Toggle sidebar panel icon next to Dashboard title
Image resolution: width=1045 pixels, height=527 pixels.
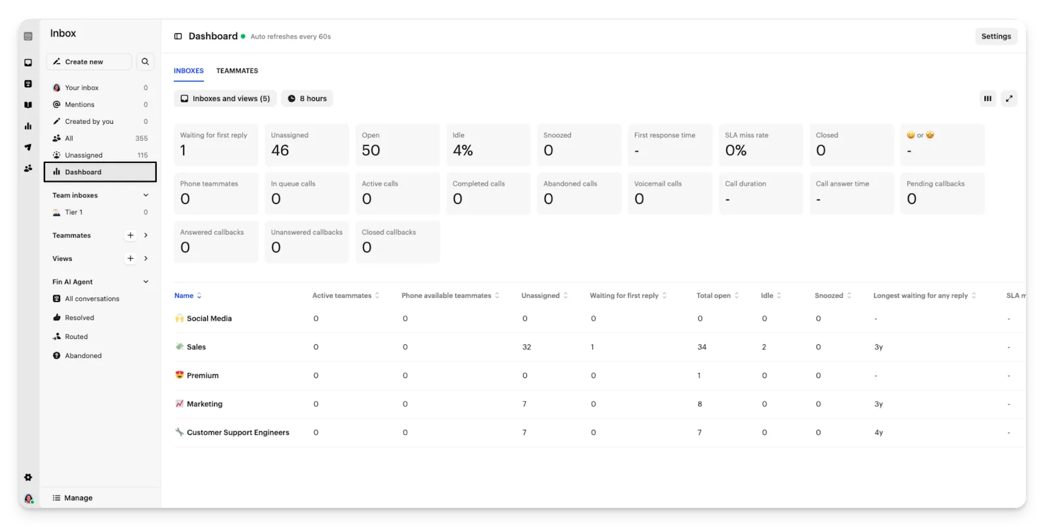[178, 37]
